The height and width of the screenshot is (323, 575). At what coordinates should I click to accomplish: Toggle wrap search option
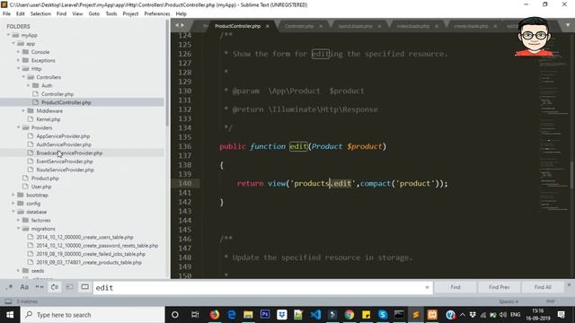point(54,287)
